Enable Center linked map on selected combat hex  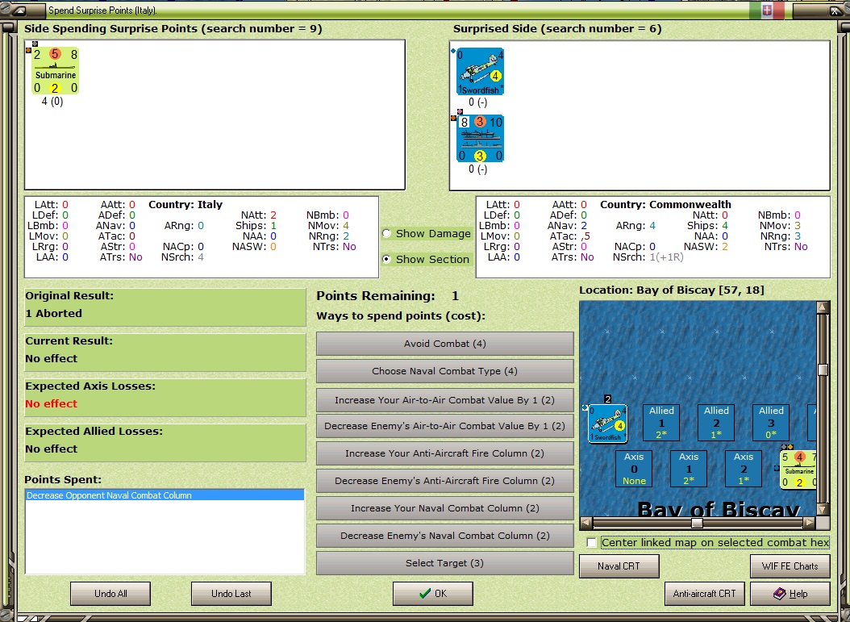pyautogui.click(x=591, y=542)
